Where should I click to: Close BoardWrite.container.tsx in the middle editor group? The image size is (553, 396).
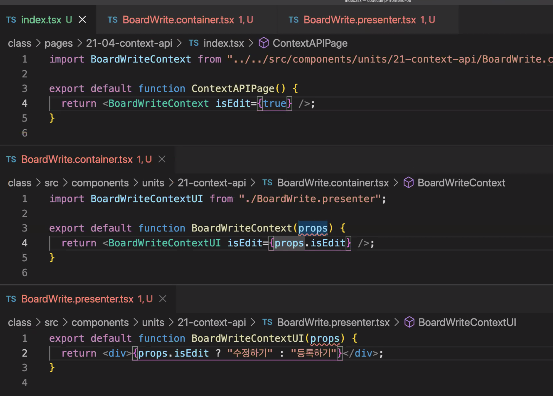pyautogui.click(x=162, y=159)
